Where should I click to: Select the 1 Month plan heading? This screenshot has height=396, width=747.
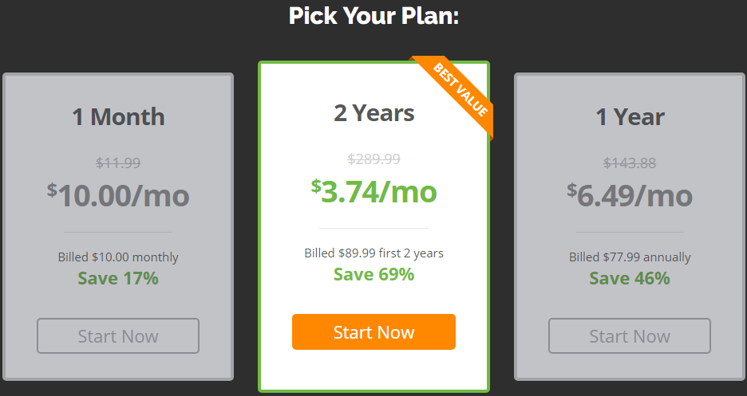click(x=118, y=117)
